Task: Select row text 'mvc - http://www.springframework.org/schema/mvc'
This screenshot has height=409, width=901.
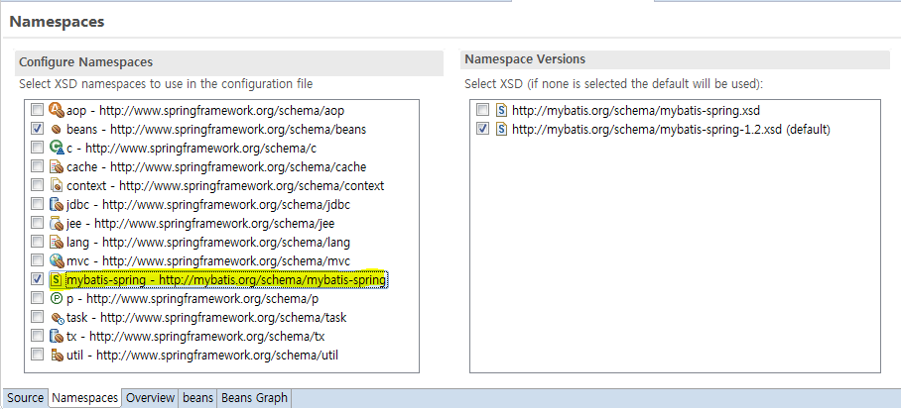Action: 208,261
